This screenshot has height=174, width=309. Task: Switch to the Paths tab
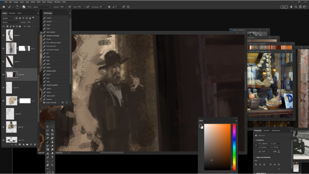click(x=19, y=13)
